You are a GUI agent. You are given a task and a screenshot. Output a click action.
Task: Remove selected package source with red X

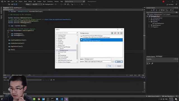coord(115,33)
